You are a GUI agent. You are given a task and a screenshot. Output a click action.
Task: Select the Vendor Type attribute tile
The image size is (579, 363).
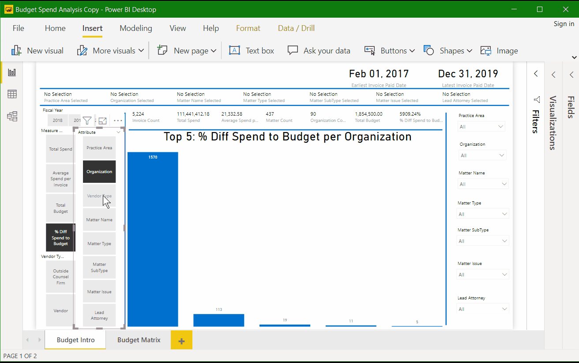point(99,196)
